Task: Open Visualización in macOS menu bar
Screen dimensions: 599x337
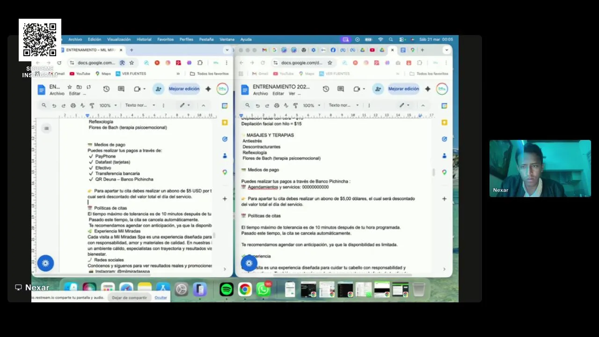Action: (119, 39)
